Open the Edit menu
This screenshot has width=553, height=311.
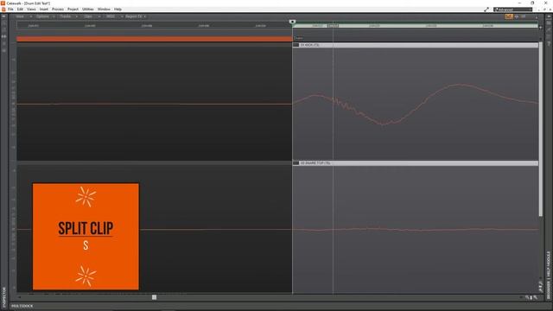(x=20, y=10)
